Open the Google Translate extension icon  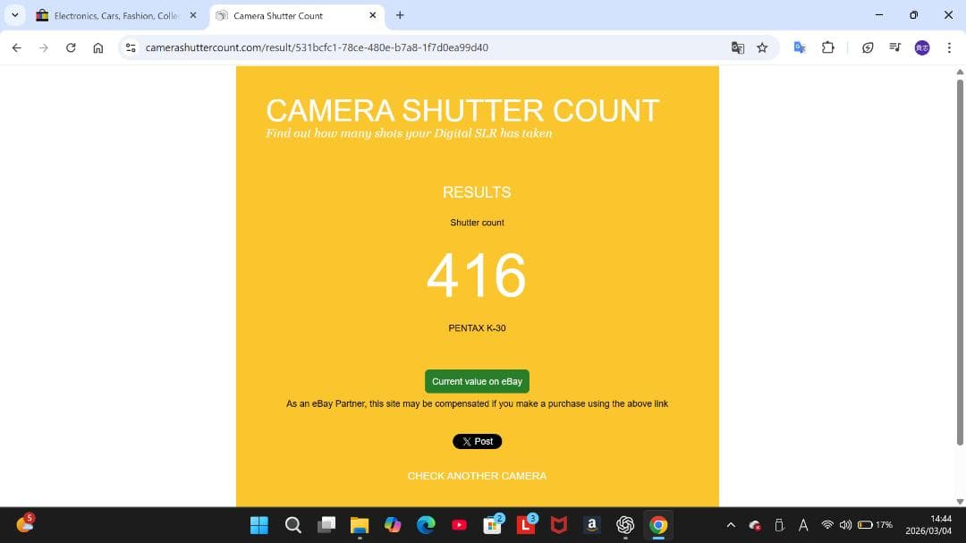point(800,47)
